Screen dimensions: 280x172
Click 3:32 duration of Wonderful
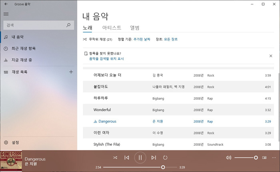click(268, 110)
